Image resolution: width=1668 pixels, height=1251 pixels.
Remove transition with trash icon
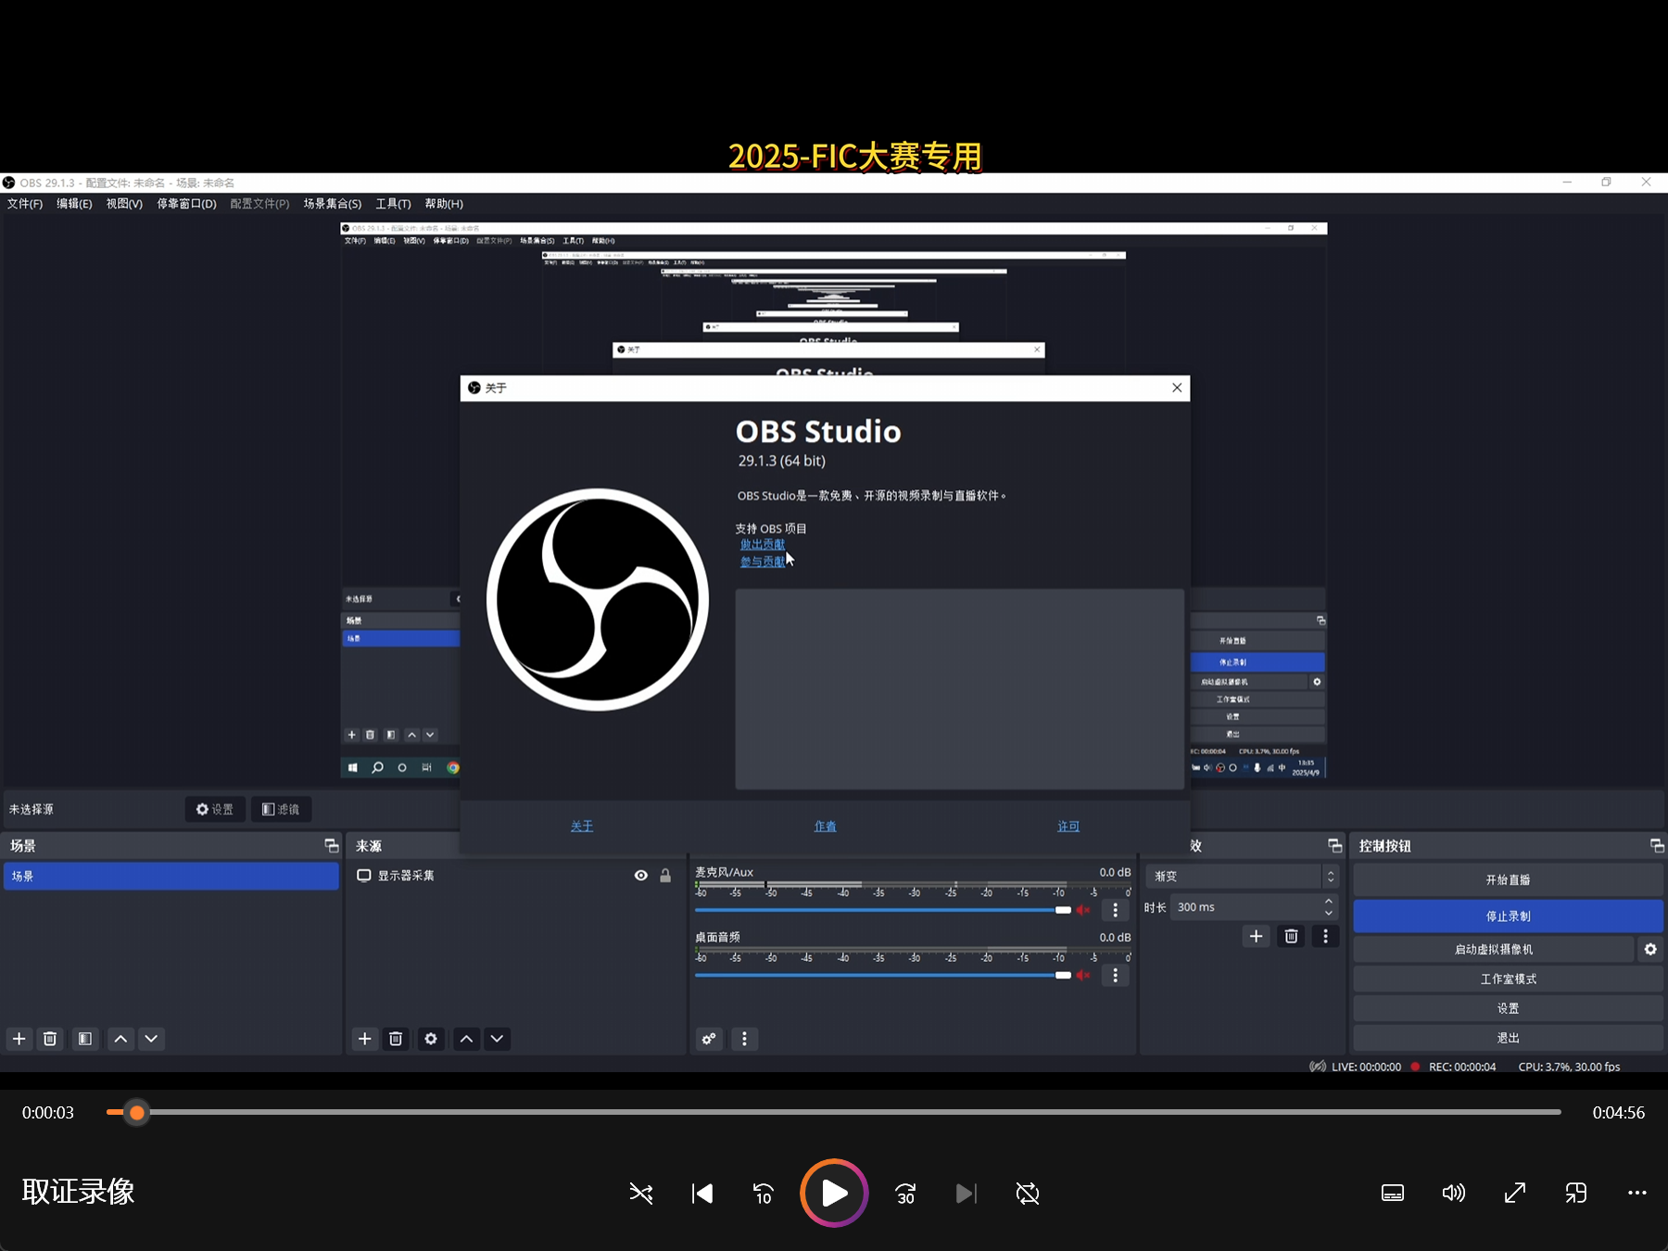coord(1291,936)
